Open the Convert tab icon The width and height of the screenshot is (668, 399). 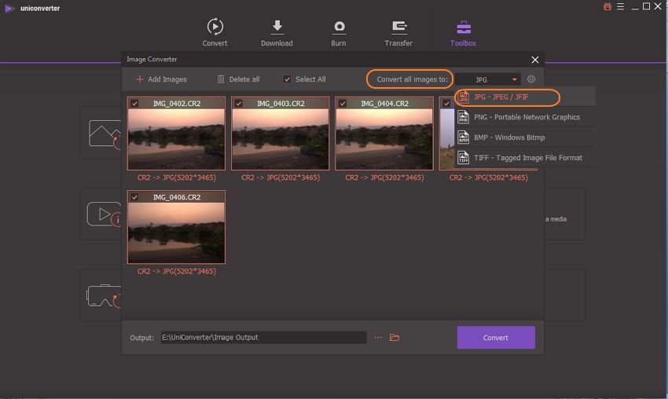pos(215,27)
